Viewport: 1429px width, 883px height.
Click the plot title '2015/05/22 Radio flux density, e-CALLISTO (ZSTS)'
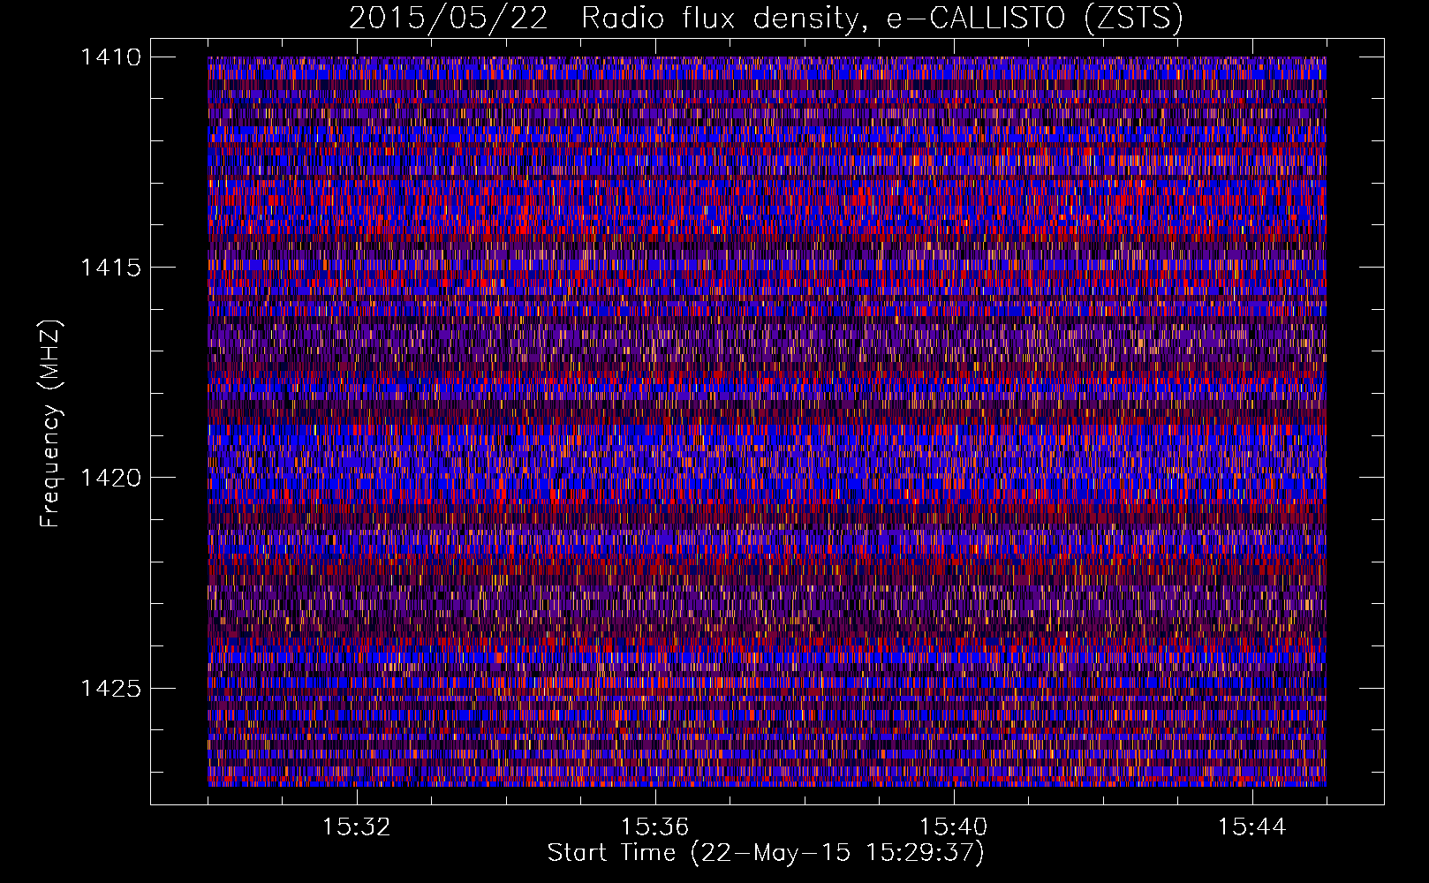[x=766, y=18]
